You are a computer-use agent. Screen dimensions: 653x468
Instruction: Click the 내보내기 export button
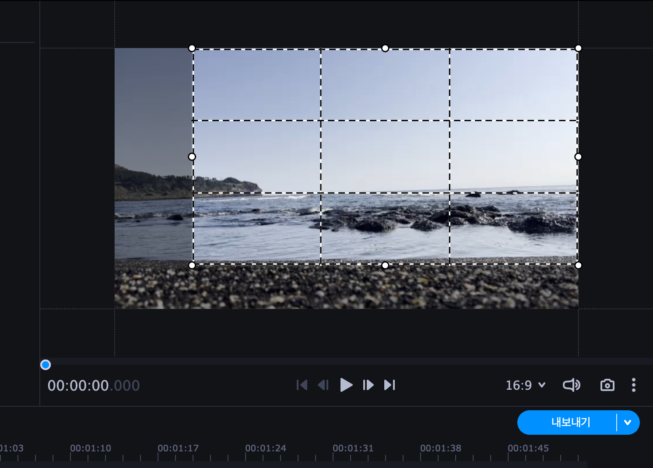click(x=571, y=423)
